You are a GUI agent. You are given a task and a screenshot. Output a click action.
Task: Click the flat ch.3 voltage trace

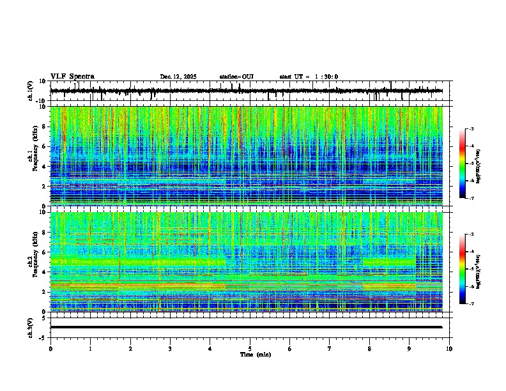(x=247, y=327)
